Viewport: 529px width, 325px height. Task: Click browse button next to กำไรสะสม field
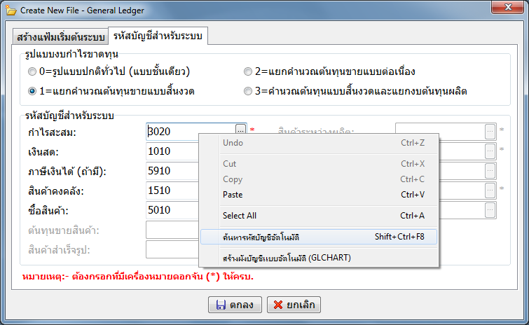tap(241, 131)
